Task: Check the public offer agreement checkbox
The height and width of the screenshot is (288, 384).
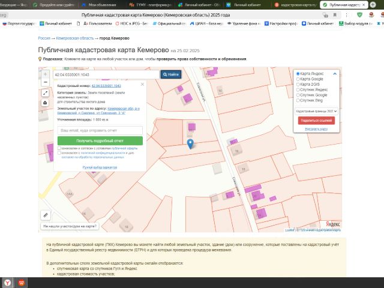Action: tap(59, 148)
